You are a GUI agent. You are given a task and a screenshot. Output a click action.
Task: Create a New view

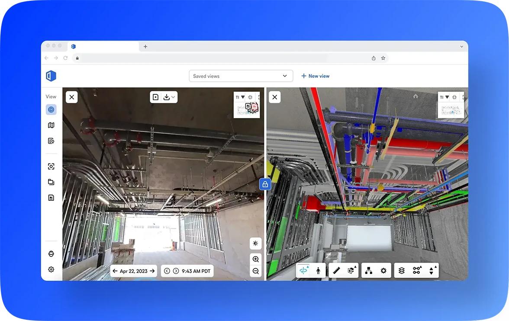[315, 76]
